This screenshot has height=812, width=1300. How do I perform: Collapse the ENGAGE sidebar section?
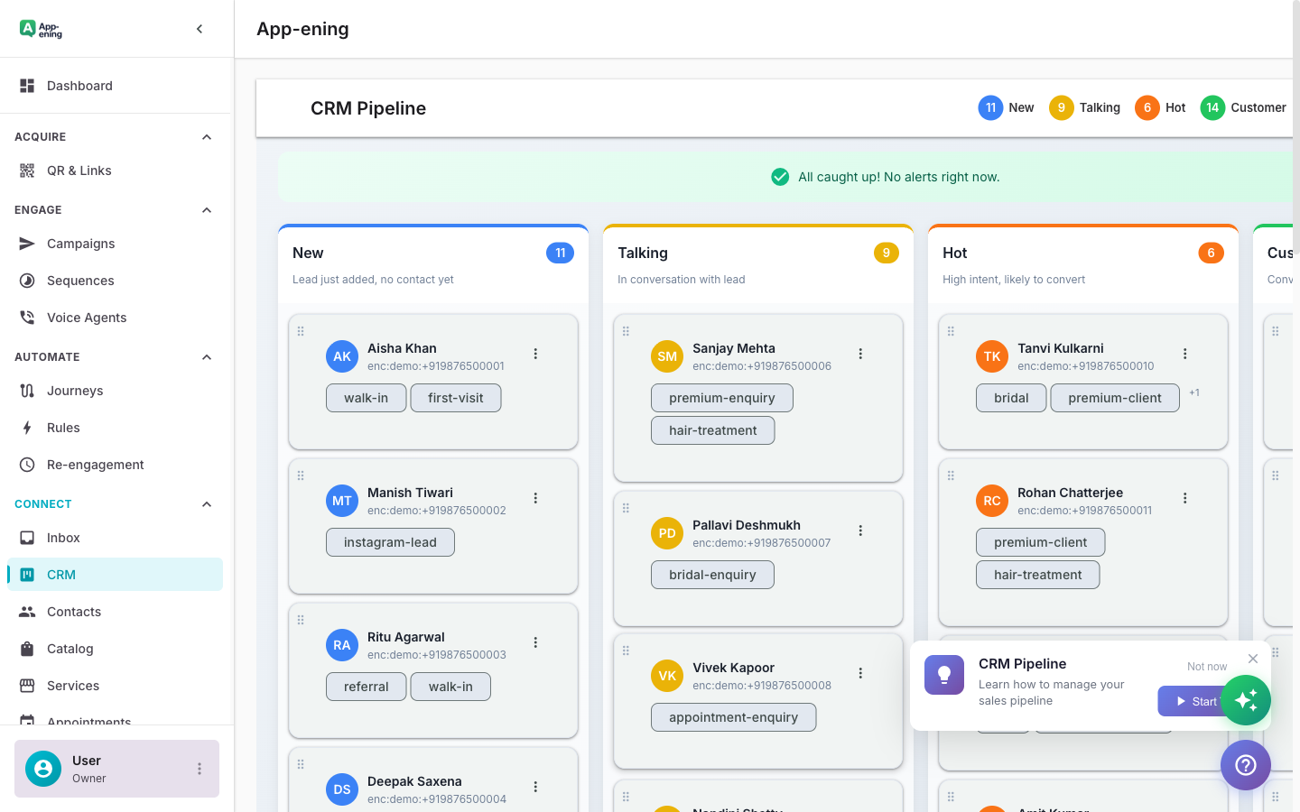tap(206, 210)
